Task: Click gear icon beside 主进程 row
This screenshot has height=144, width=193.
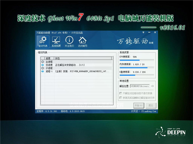Action: (43, 62)
